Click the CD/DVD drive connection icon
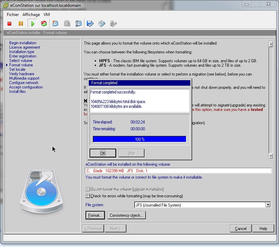Image resolution: width=279 pixels, height=247 pixels. pos(102,23)
